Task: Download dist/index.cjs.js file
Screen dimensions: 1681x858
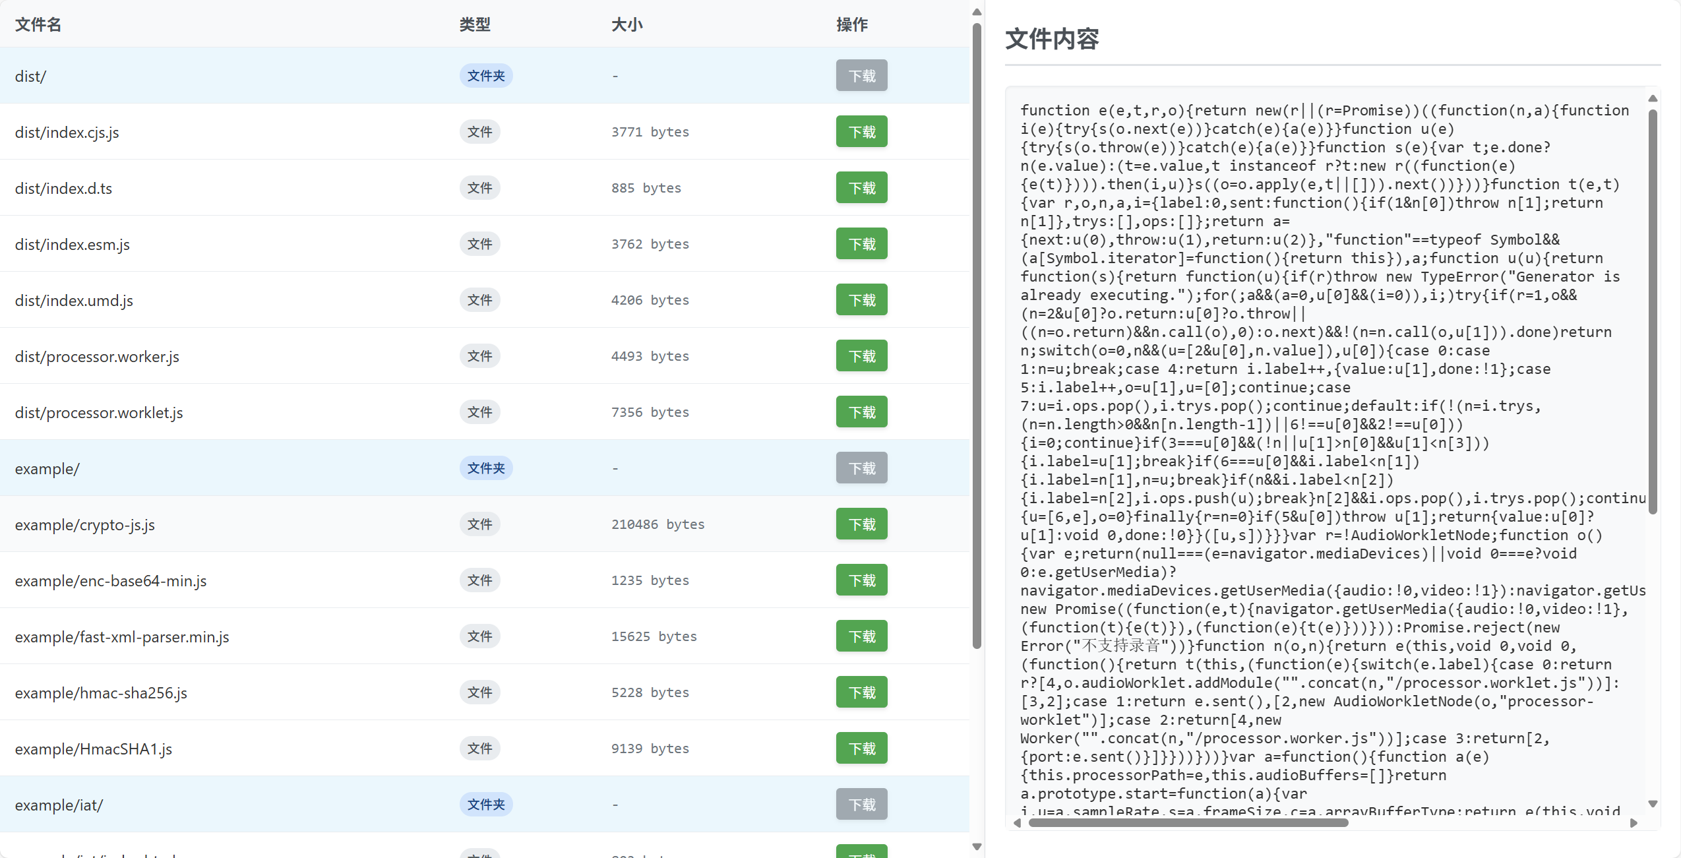Action: pos(861,132)
